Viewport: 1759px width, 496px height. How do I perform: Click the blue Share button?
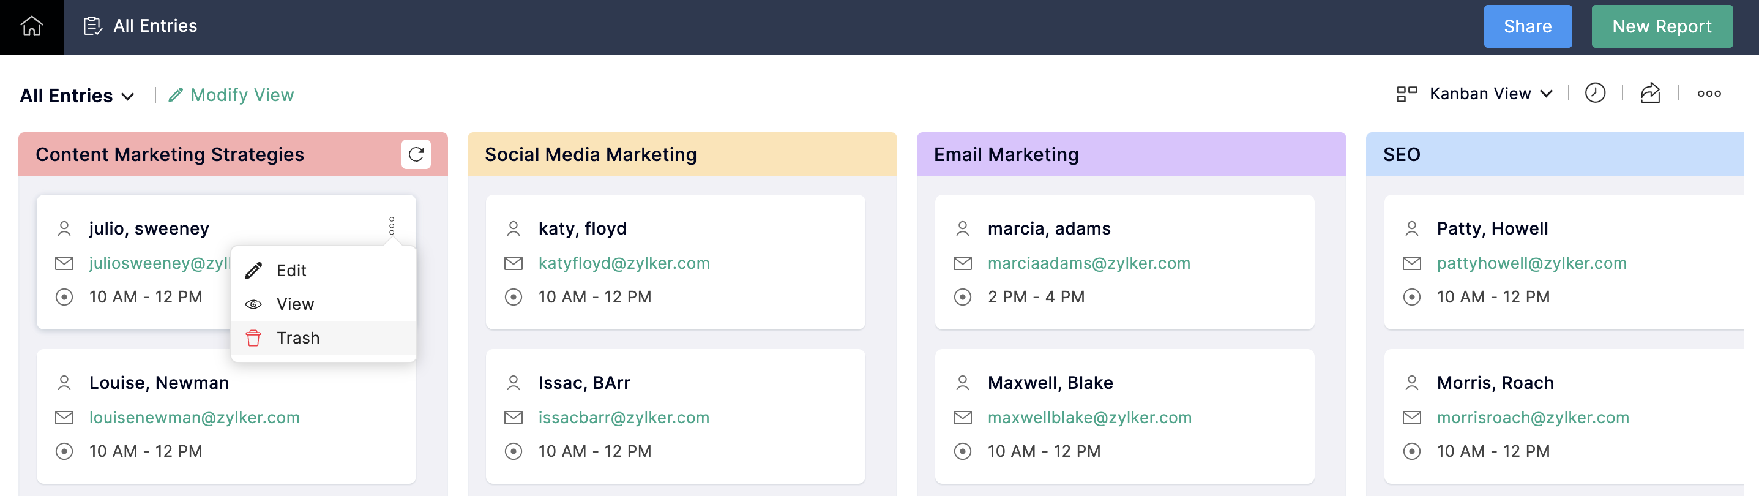(x=1527, y=27)
